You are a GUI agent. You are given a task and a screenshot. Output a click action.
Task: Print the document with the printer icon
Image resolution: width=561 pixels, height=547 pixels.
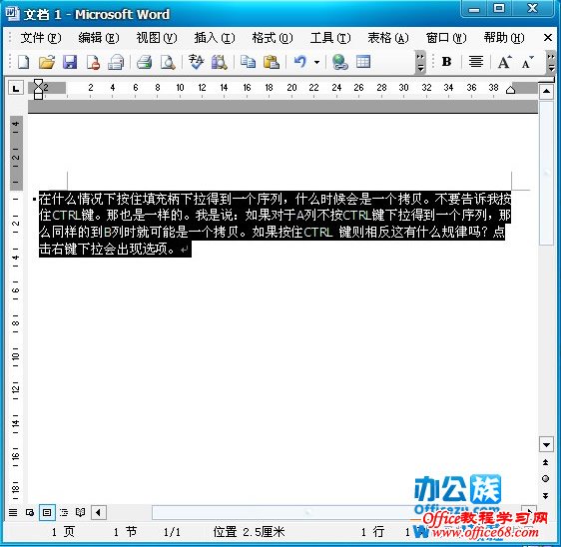pos(145,62)
